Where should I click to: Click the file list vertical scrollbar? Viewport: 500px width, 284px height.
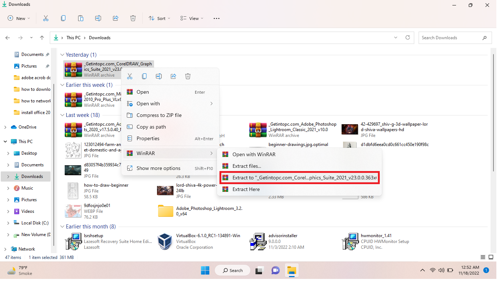tap(493, 113)
